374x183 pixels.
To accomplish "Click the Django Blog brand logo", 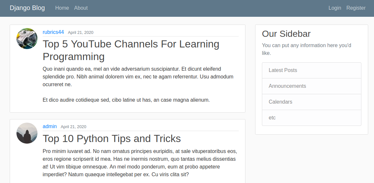I will coord(27,8).
